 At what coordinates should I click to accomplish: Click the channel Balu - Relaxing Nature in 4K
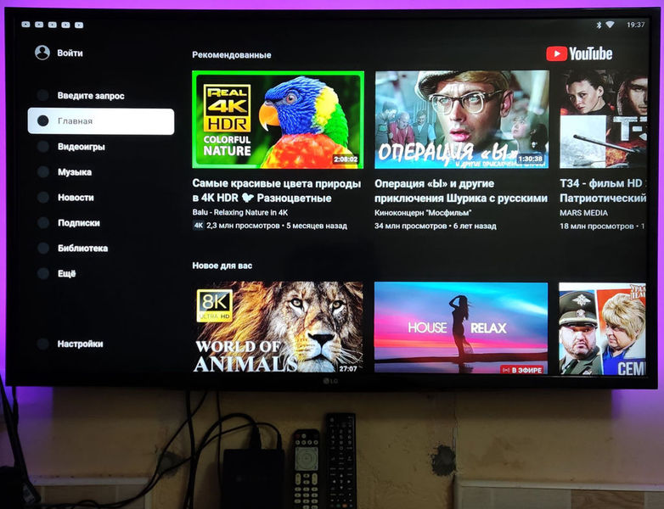click(x=240, y=212)
